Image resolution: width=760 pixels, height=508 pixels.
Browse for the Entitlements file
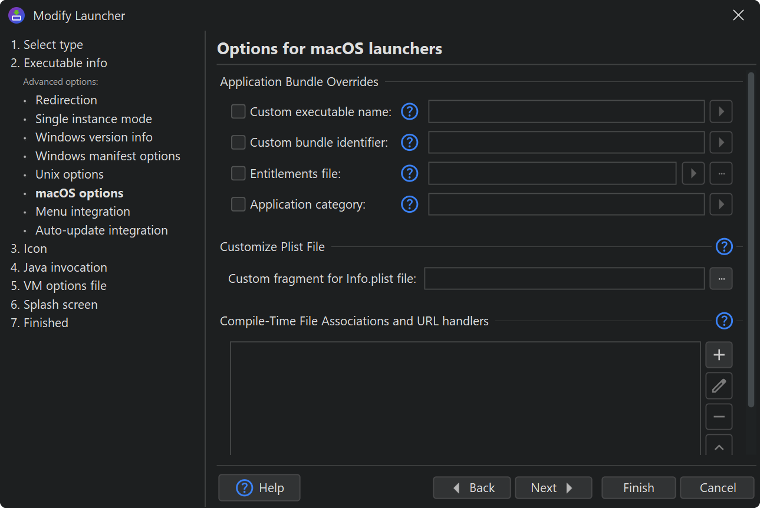pyautogui.click(x=721, y=173)
